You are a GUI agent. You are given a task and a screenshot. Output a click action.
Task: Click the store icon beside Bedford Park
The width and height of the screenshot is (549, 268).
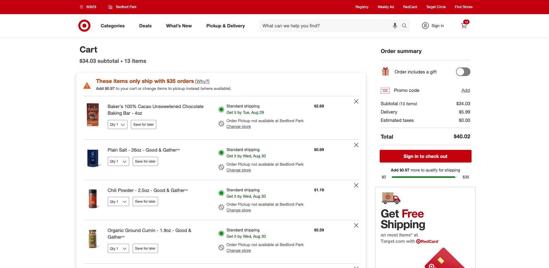click(x=110, y=7)
